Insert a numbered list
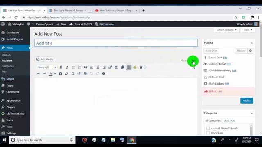The image size is (262, 147). 79,67
